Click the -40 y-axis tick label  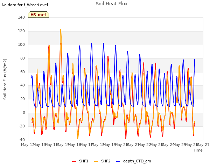pos(22,140)
